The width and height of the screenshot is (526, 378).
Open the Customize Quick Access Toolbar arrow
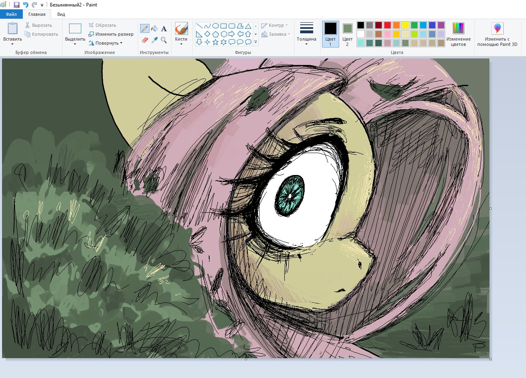pos(42,5)
